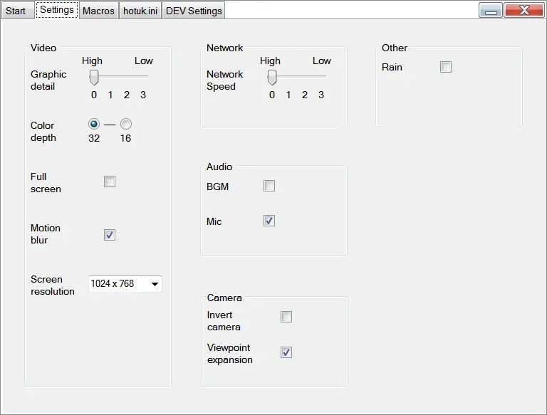The height and width of the screenshot is (415, 547).
Task: Select 16-bit color depth radio button
Action: coord(126,124)
